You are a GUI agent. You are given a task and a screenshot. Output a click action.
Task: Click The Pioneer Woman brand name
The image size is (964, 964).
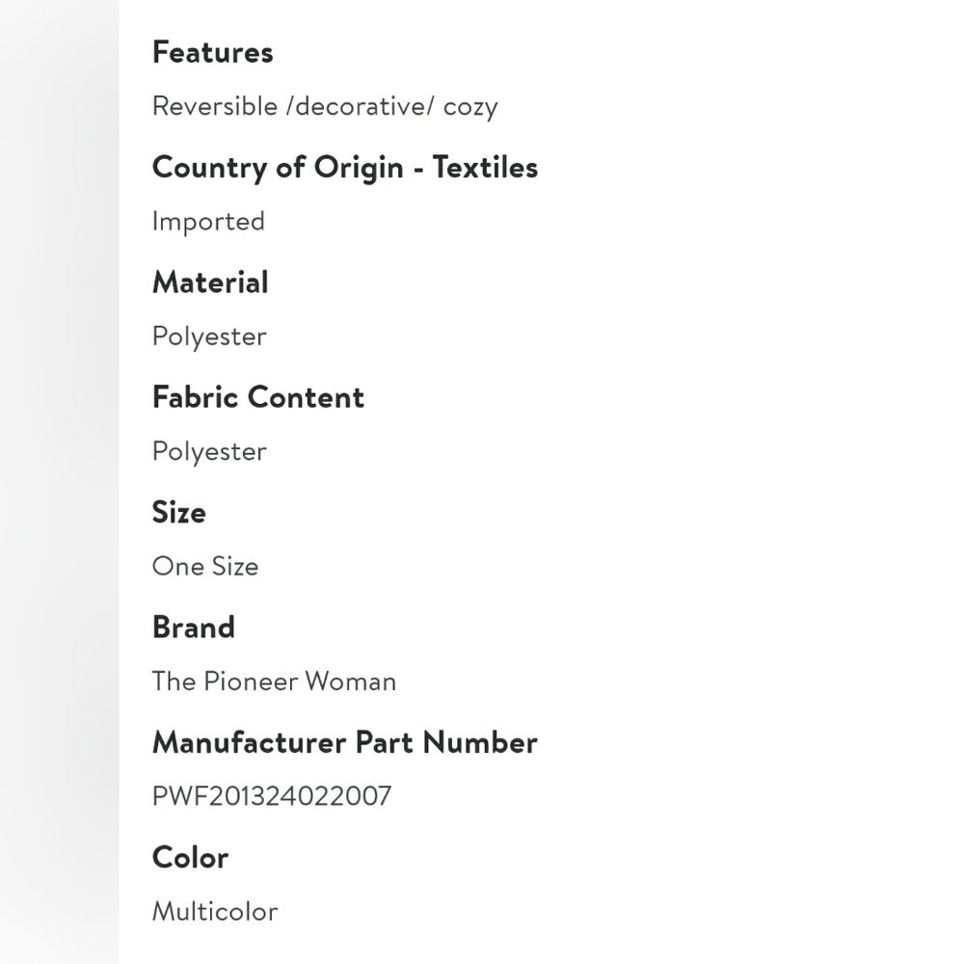274,682
